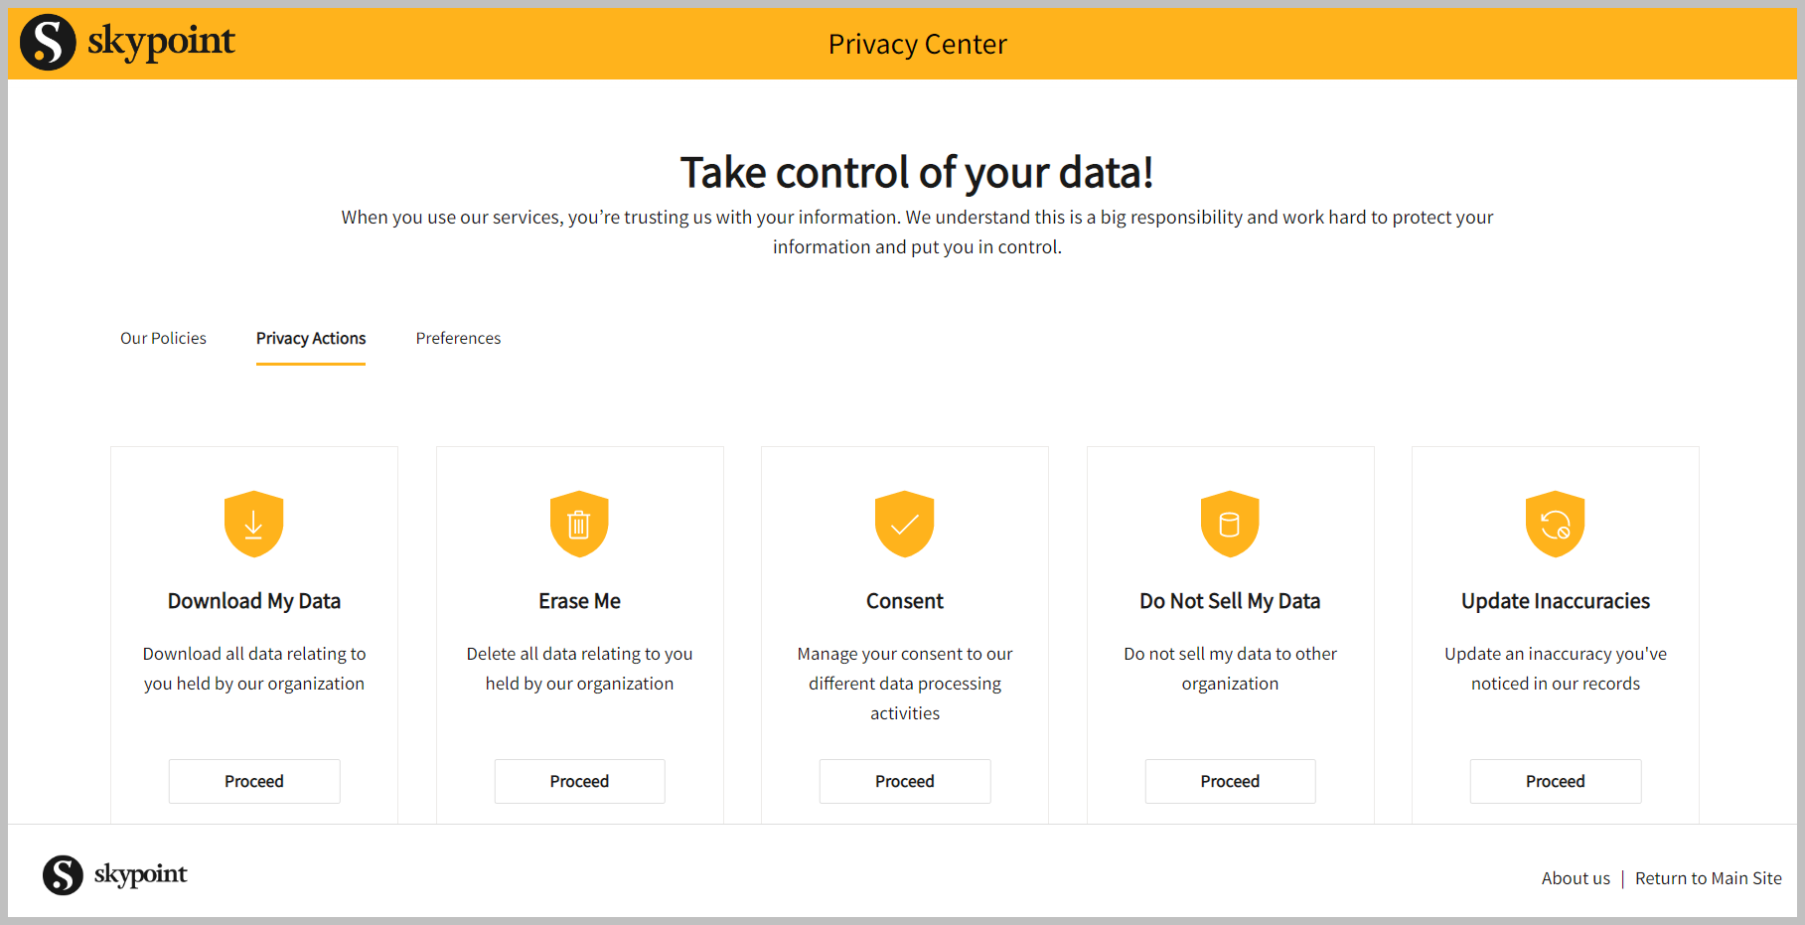This screenshot has width=1805, height=925.
Task: Click the Update Inaccuracies card title
Action: (1556, 601)
